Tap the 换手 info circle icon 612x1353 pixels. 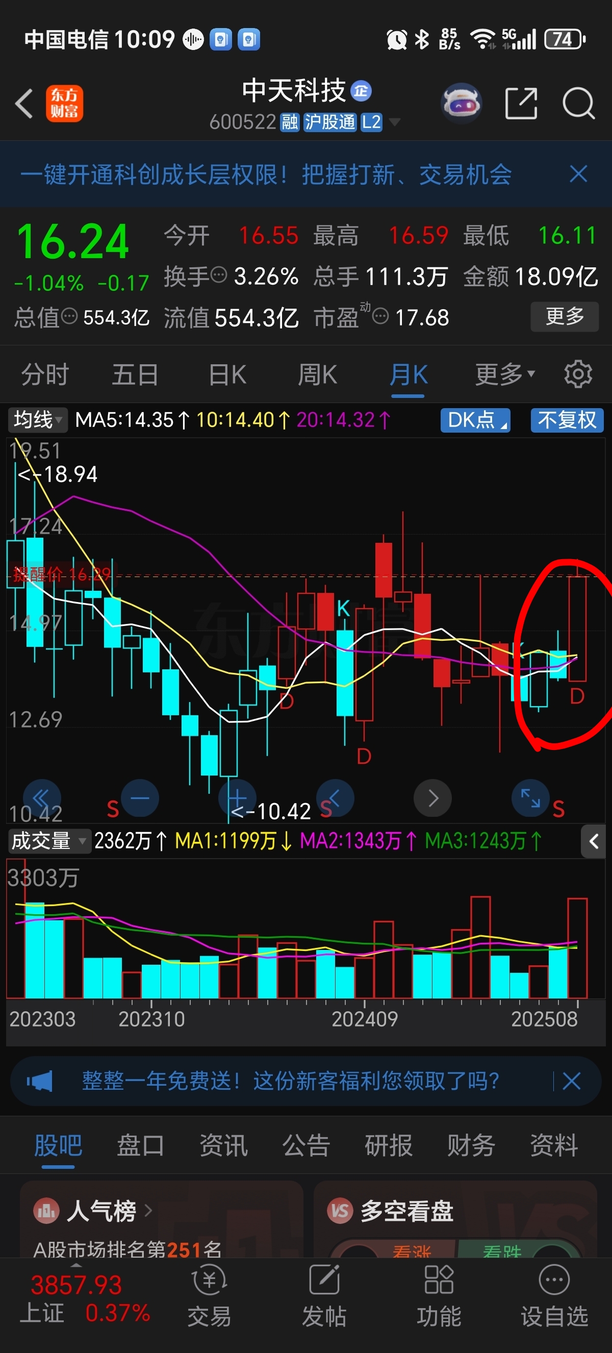click(218, 274)
